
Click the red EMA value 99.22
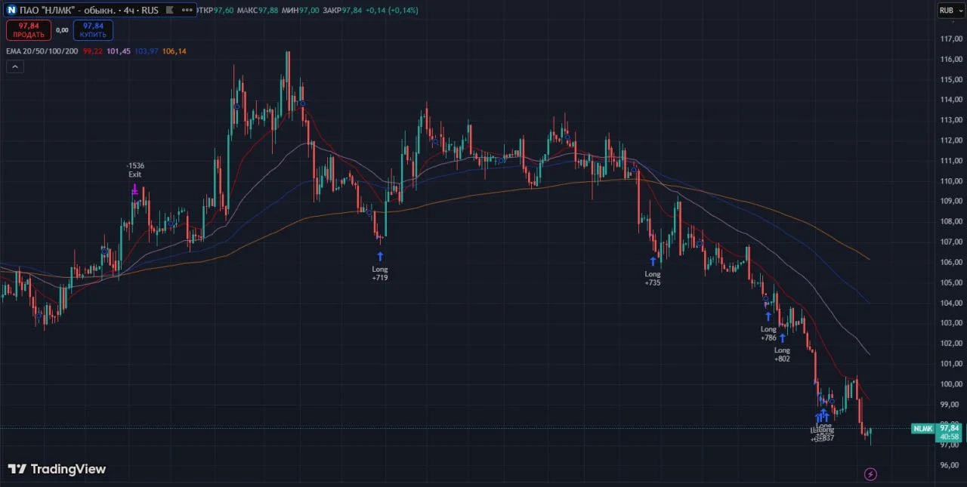93,51
